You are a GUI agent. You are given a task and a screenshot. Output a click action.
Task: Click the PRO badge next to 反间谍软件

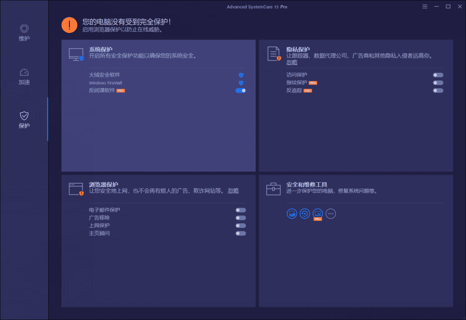[121, 91]
